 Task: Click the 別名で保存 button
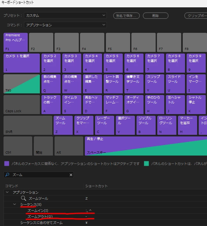126,16
